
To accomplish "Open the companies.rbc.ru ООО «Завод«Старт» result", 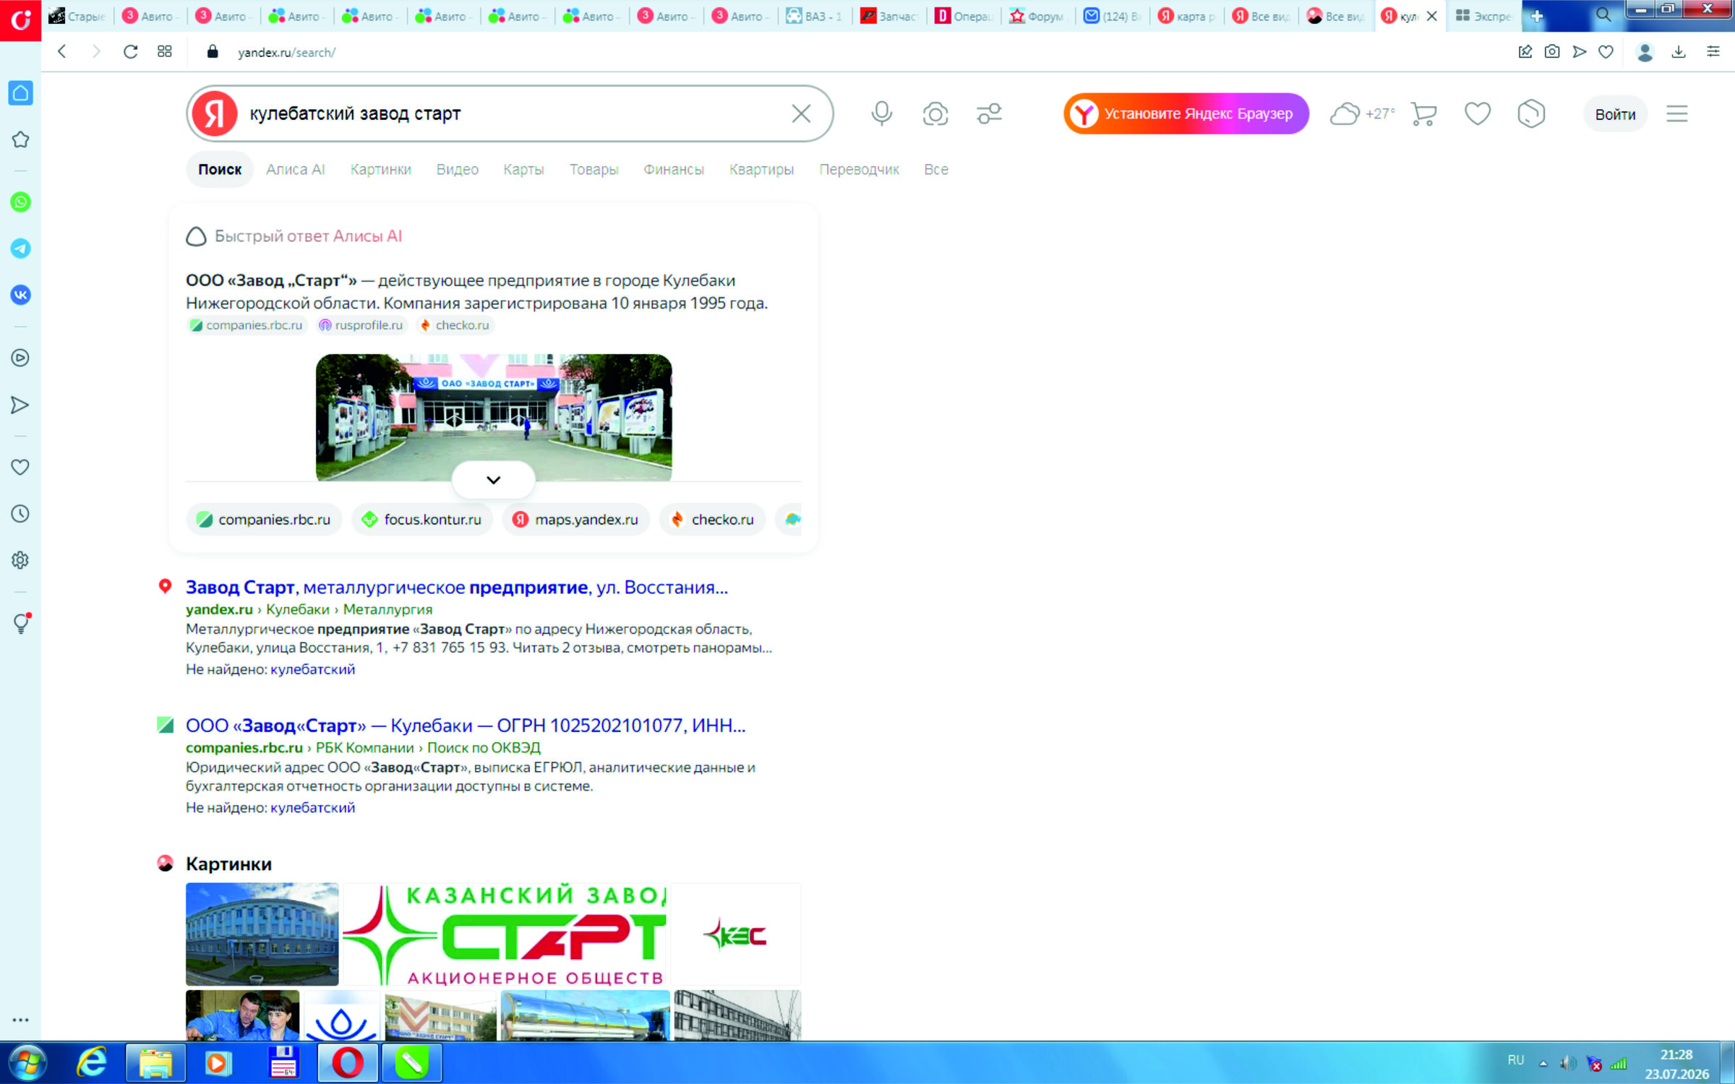I will click(466, 726).
